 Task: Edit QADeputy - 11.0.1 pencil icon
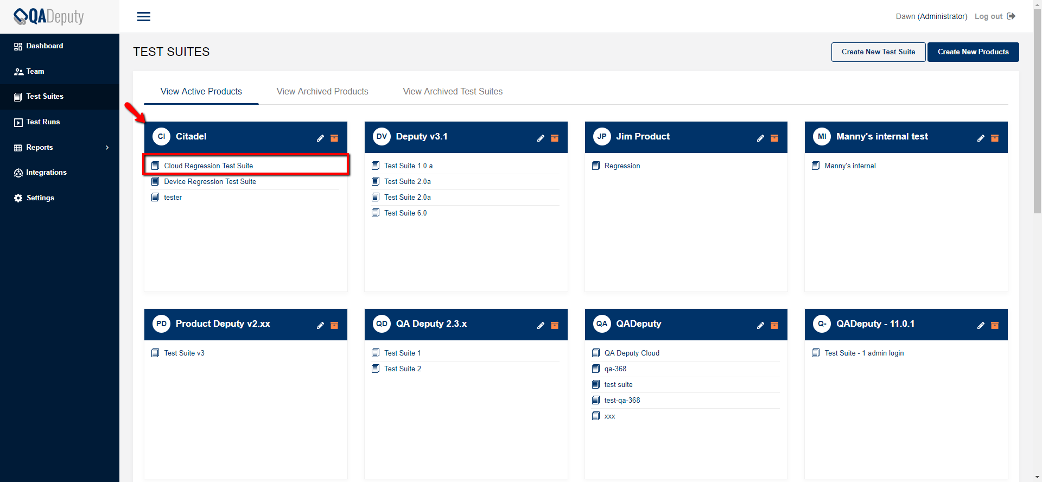981,326
